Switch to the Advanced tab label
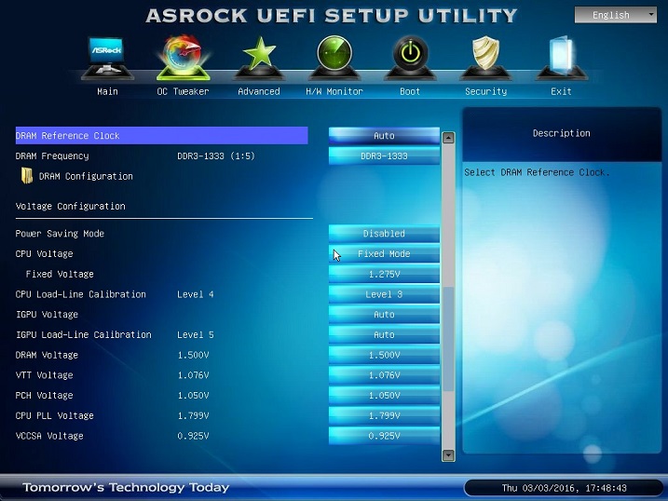Screen dimensions: 668x501 point(259,91)
